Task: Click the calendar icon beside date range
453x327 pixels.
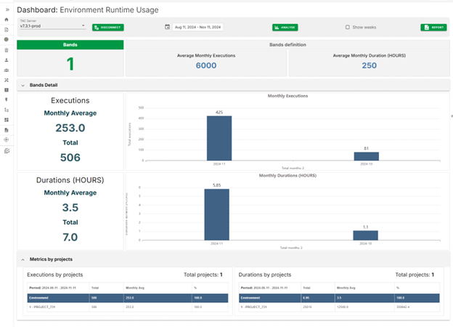Action: coord(168,27)
